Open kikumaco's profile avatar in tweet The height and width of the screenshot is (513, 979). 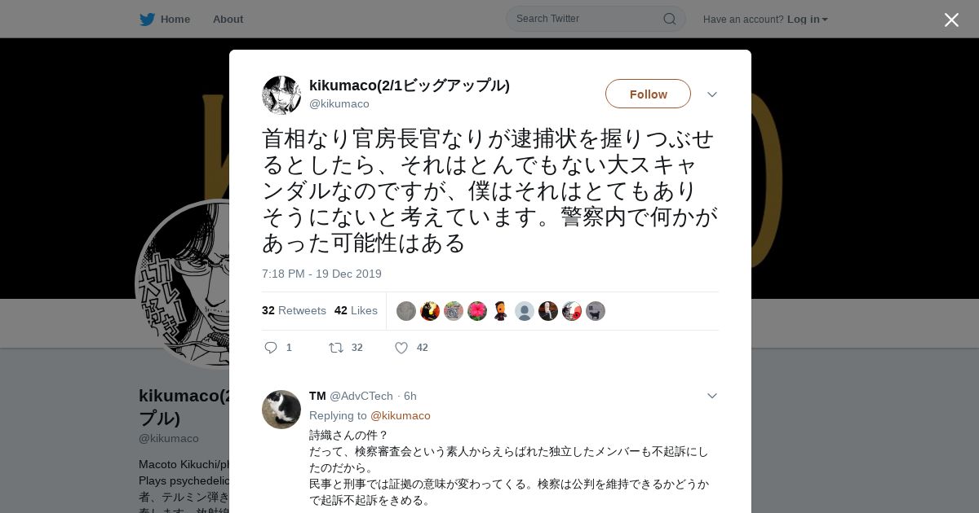[x=281, y=95]
